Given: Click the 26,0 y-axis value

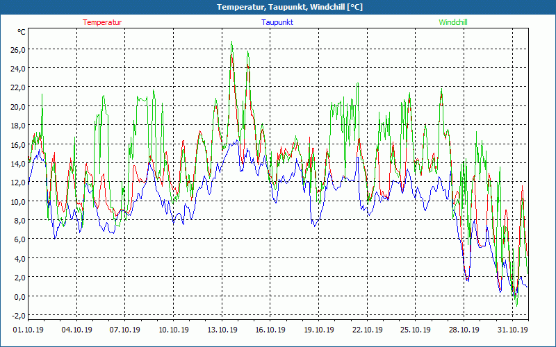Looking at the screenshot, I should pyautogui.click(x=17, y=49).
